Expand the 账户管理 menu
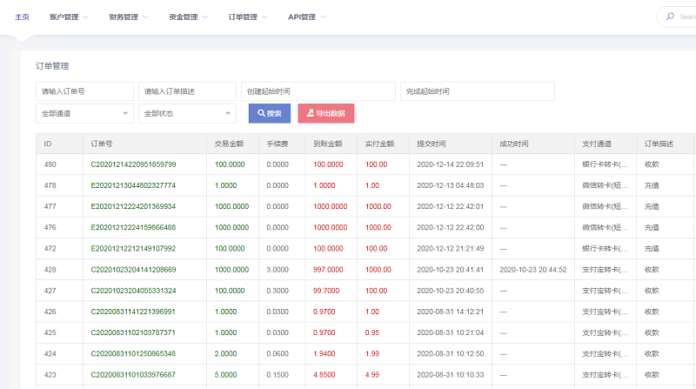This screenshot has height=389, width=696. 70,17
